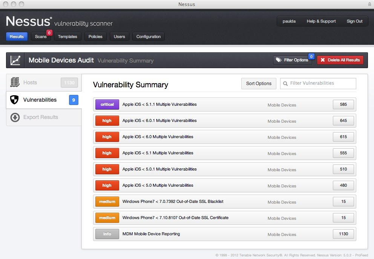Open the Results tab

17,37
